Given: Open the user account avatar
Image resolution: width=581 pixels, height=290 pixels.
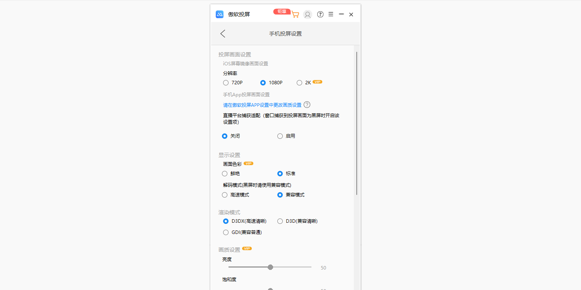Looking at the screenshot, I should coord(308,15).
